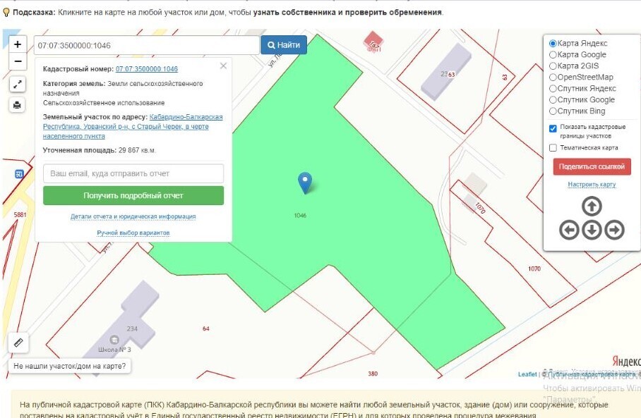This screenshot has width=641, height=418.
Task: Pan map up with arrow
Action: [x=592, y=207]
